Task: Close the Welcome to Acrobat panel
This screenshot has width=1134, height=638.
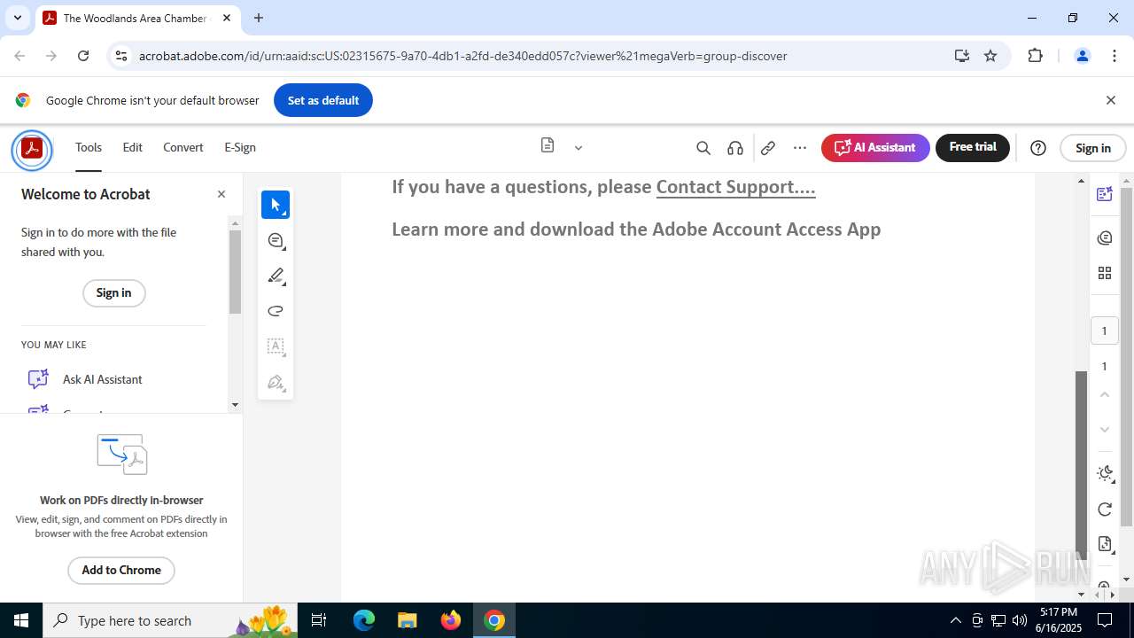Action: click(221, 194)
